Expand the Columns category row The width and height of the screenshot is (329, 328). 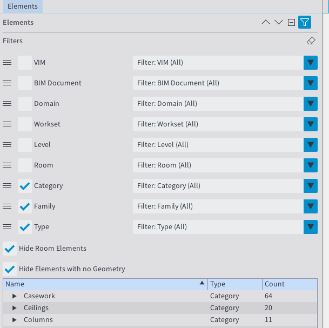click(x=15, y=320)
